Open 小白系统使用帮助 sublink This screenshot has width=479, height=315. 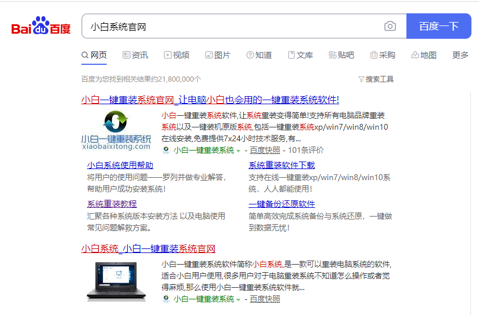coord(120,165)
